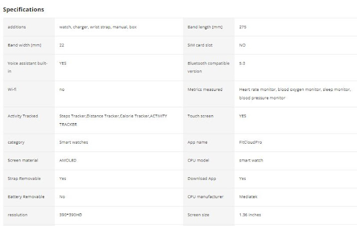The height and width of the screenshot is (226, 357).
Task: Select the 'FitCloudPro' app name value
Action: click(250, 142)
